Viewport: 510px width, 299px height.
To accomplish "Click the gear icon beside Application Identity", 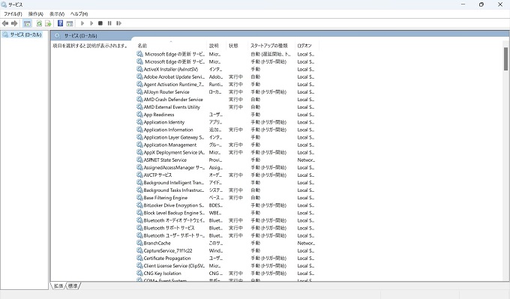I will pos(139,122).
